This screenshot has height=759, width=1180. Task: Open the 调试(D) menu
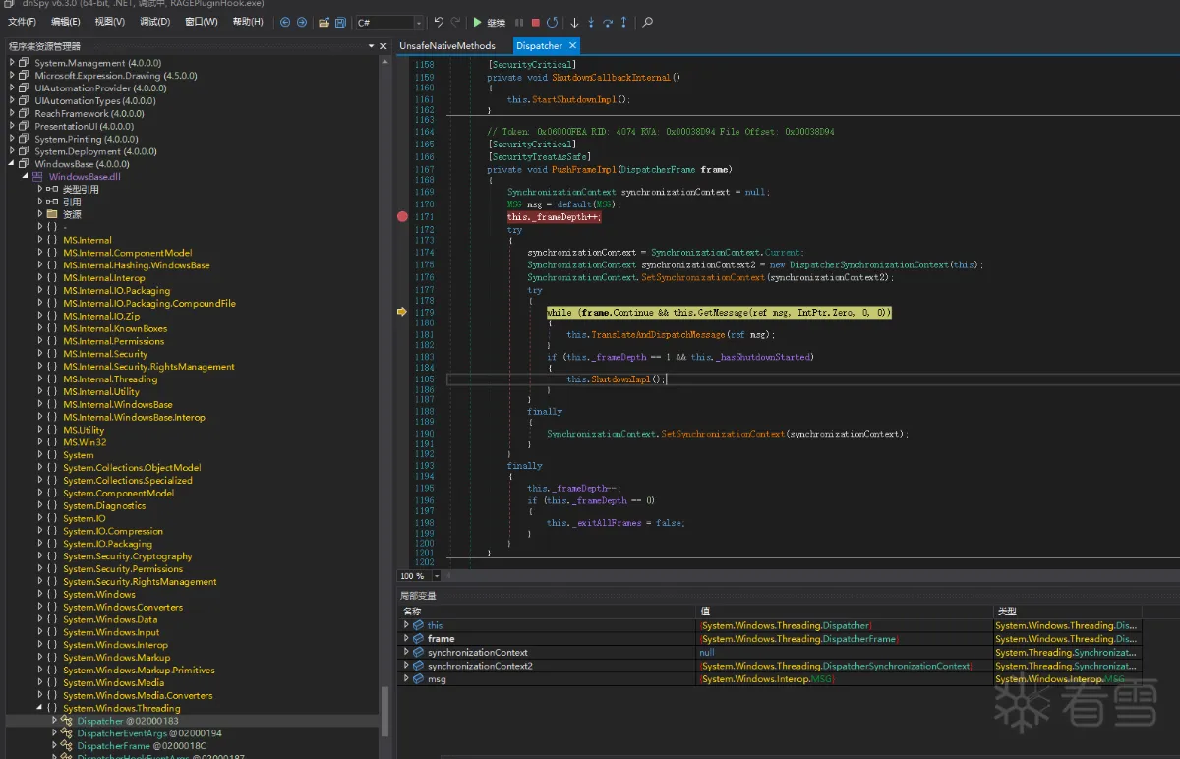pyautogui.click(x=154, y=22)
